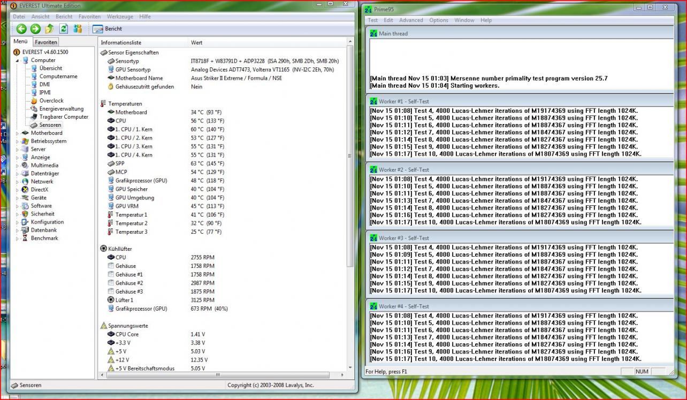Open the Favoriten menu in the menu bar
Image resolution: width=687 pixels, height=400 pixels.
pyautogui.click(x=89, y=17)
